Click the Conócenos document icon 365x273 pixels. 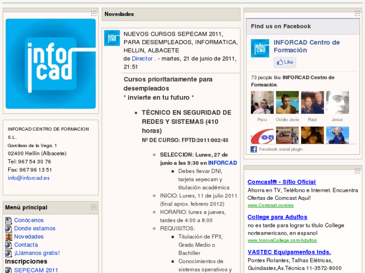pos(9,220)
